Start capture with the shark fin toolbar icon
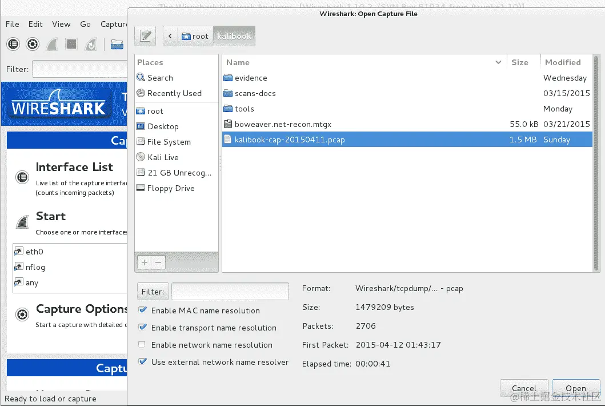 click(x=52, y=44)
